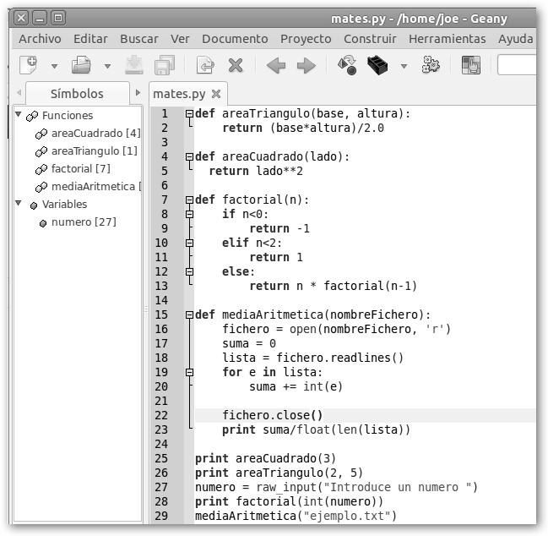Click the New file toolbar icon

click(28, 65)
